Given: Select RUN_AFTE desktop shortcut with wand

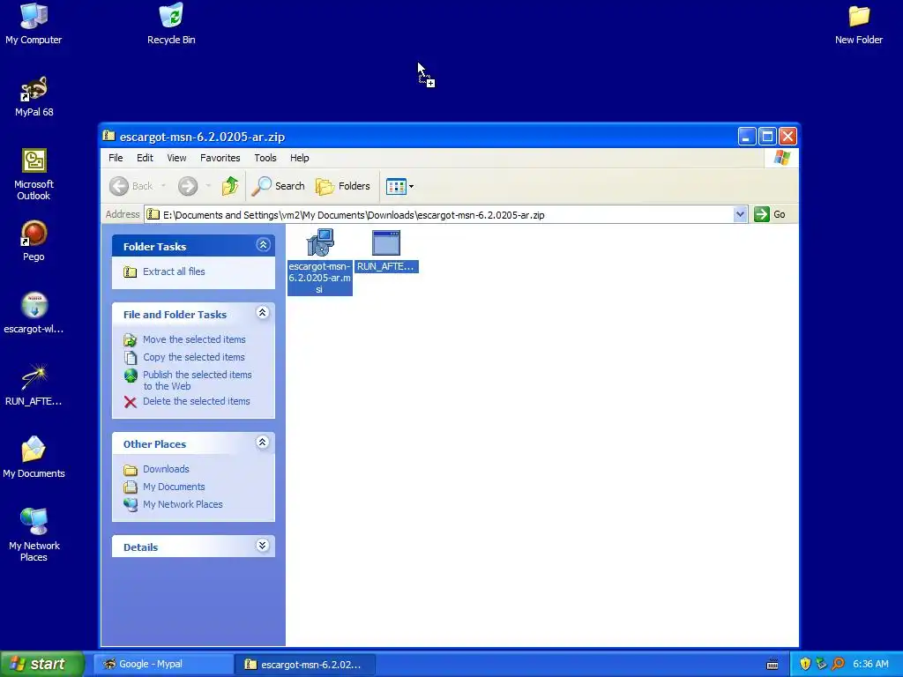Looking at the screenshot, I should 34,386.
